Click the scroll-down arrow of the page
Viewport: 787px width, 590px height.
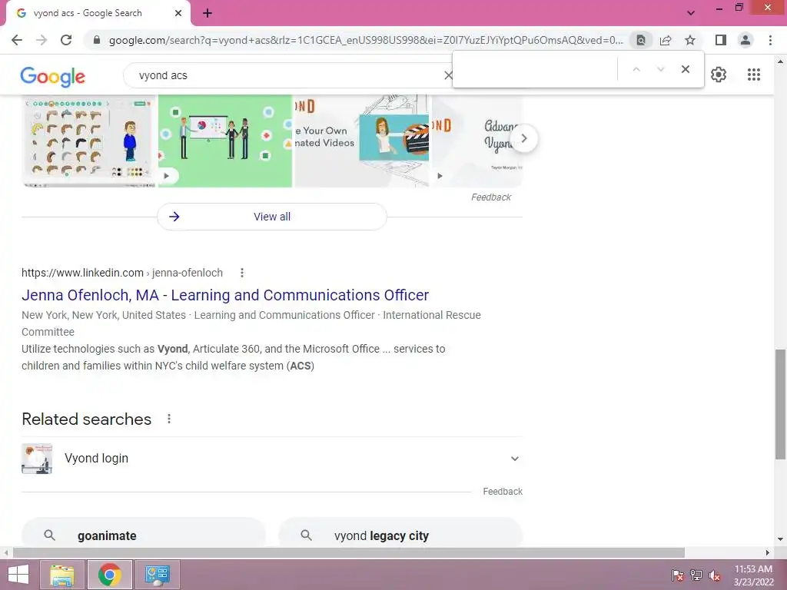coord(780,540)
